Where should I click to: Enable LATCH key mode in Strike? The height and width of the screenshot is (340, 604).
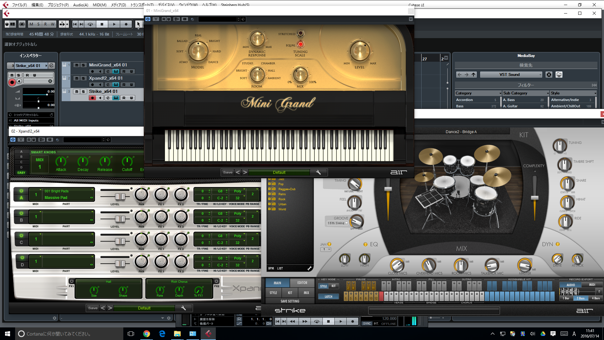click(328, 297)
